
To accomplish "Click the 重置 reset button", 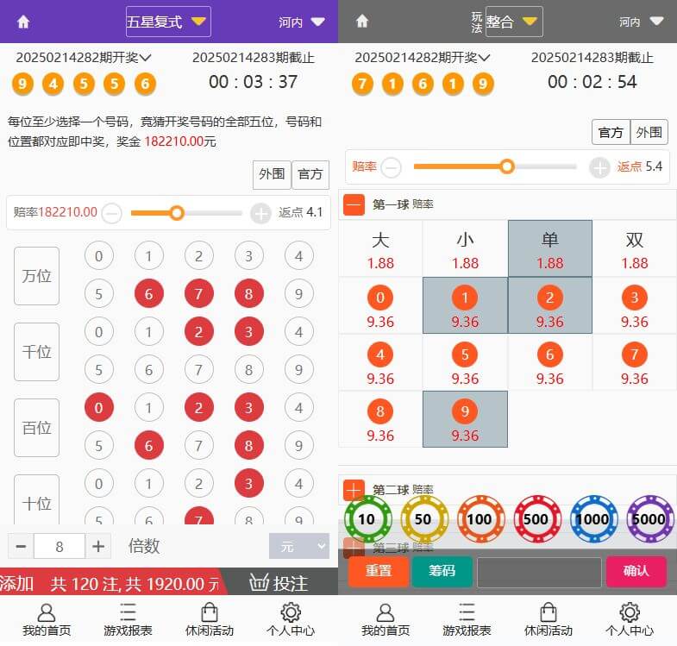I will [378, 571].
